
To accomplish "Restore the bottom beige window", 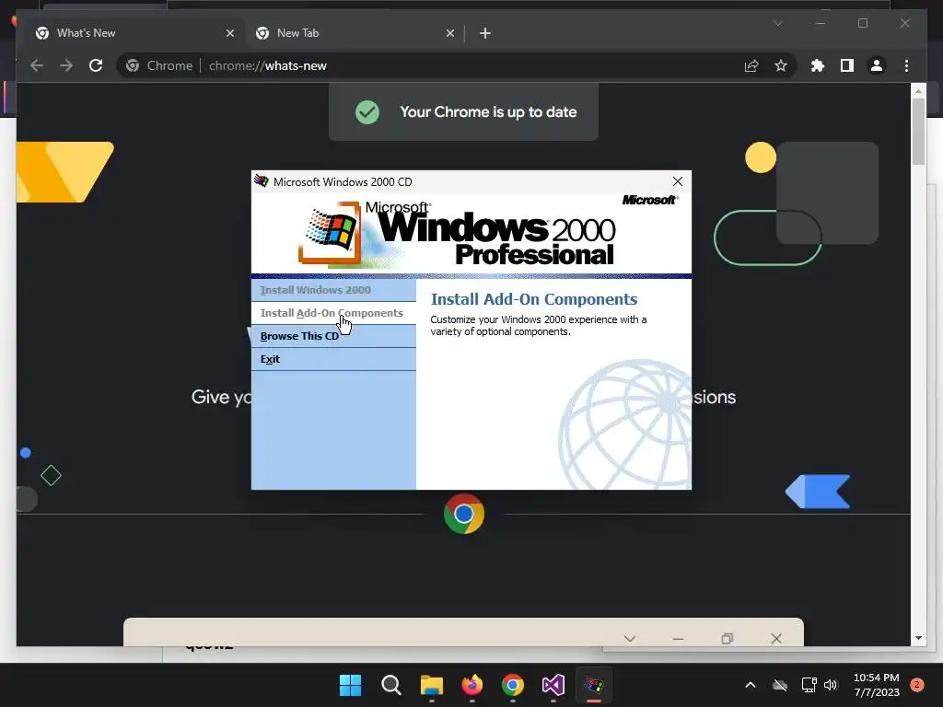I will click(x=728, y=639).
